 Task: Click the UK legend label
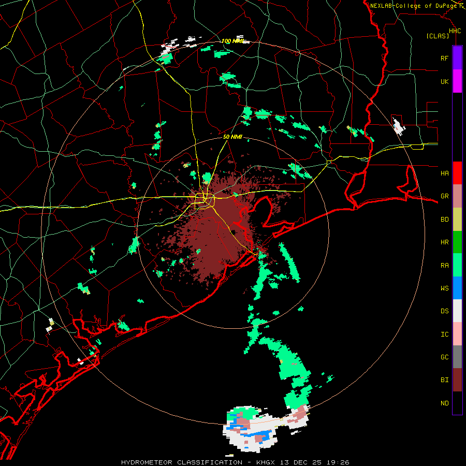tap(444, 81)
